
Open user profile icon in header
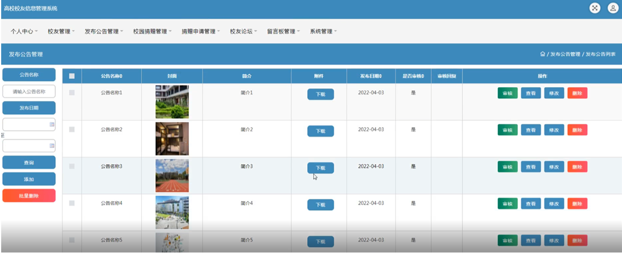(613, 8)
